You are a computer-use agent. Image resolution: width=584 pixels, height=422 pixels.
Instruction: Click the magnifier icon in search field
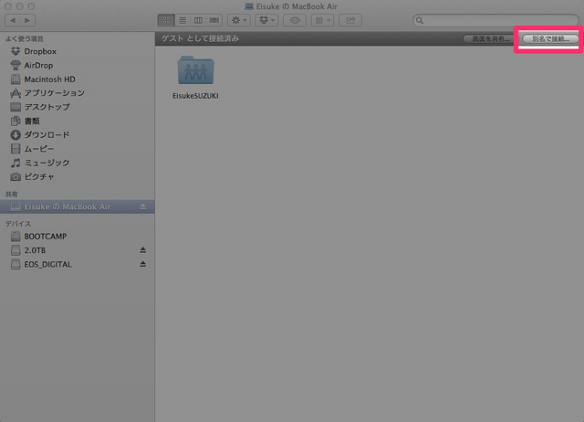(420, 20)
